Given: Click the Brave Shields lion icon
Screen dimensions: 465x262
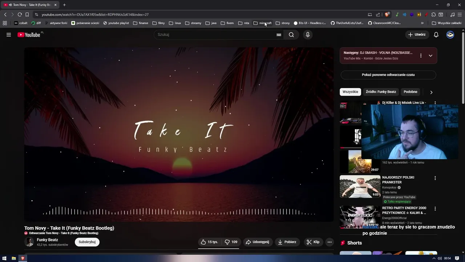Looking at the screenshot, I should (x=387, y=15).
